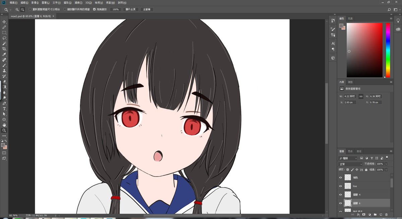Open the 編輯 (Edit) menu
Screen dimensions: 402x219
point(24,3)
